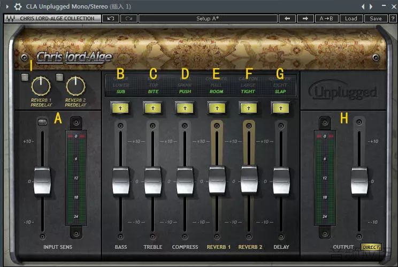Toggle the Direct button near Output

[371, 247]
